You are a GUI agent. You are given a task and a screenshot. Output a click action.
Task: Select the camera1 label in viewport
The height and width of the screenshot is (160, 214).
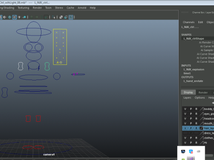49,155
